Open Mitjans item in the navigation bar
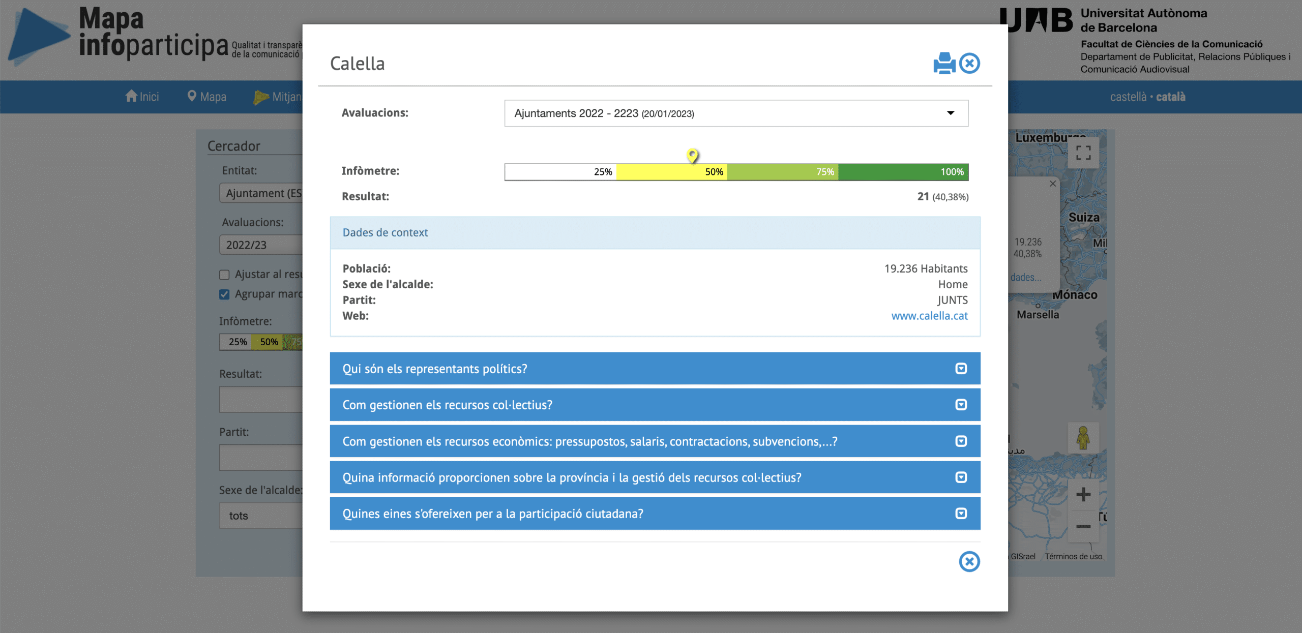Screen dimensions: 1302x633 tap(278, 97)
